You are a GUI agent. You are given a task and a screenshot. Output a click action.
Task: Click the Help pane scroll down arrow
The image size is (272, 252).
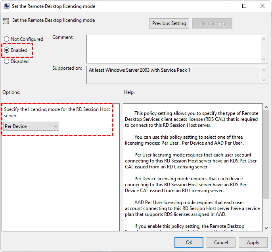[x=266, y=228]
